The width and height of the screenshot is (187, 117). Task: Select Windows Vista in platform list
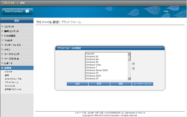93,65
